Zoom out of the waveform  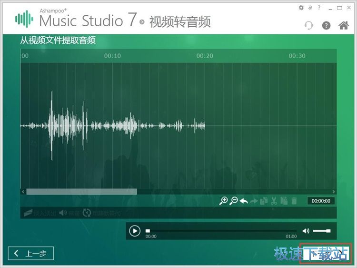point(233,201)
